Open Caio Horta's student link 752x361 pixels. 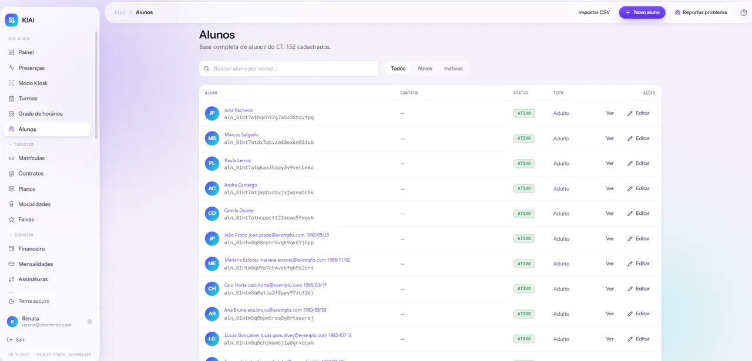pos(275,285)
